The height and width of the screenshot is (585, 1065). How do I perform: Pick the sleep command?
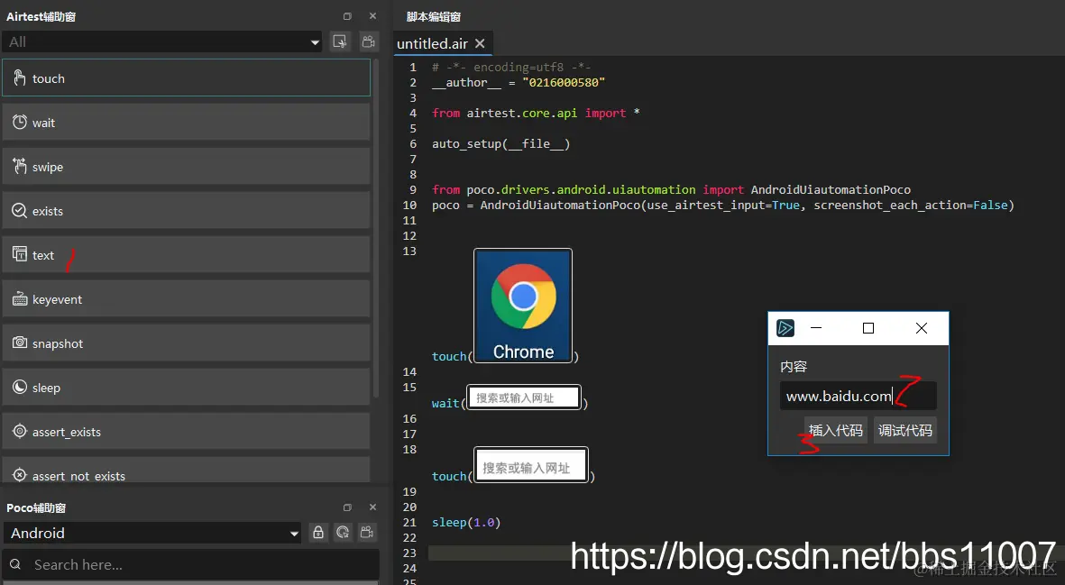pos(186,387)
